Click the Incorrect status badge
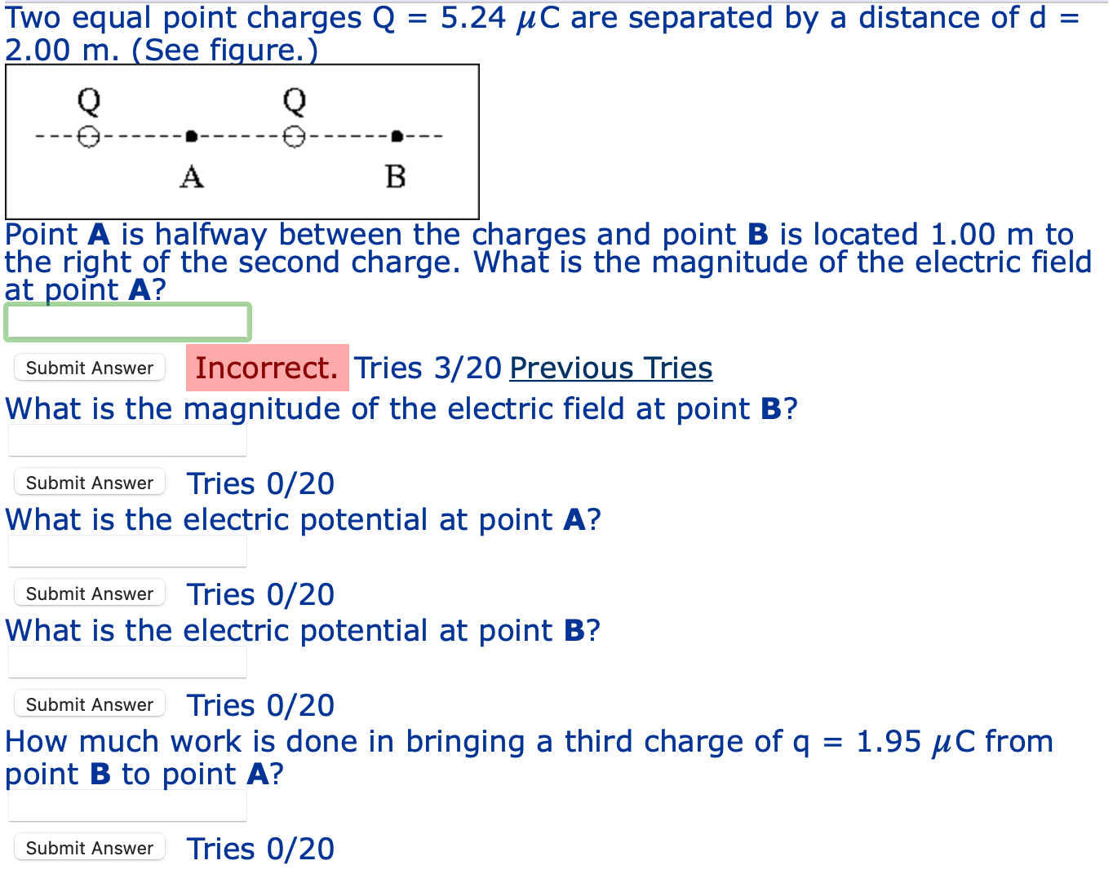The image size is (1113, 887). click(268, 368)
